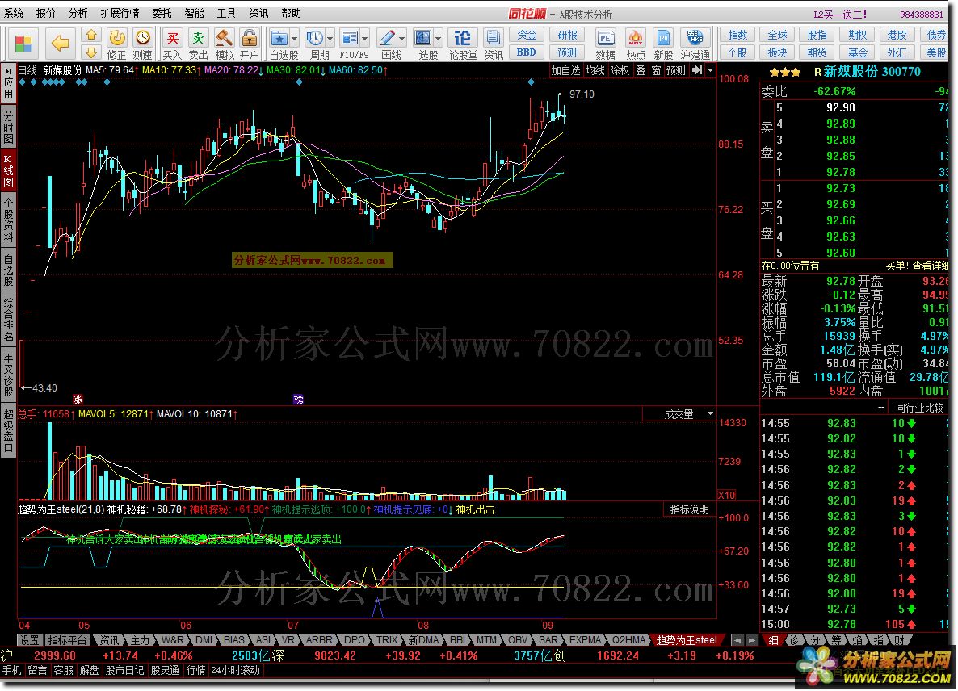Open the 选股 stock picker icon
958x691 pixels.
pyautogui.click(x=422, y=39)
